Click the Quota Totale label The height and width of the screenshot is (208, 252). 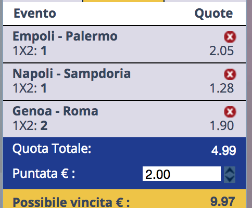pyautogui.click(x=52, y=149)
